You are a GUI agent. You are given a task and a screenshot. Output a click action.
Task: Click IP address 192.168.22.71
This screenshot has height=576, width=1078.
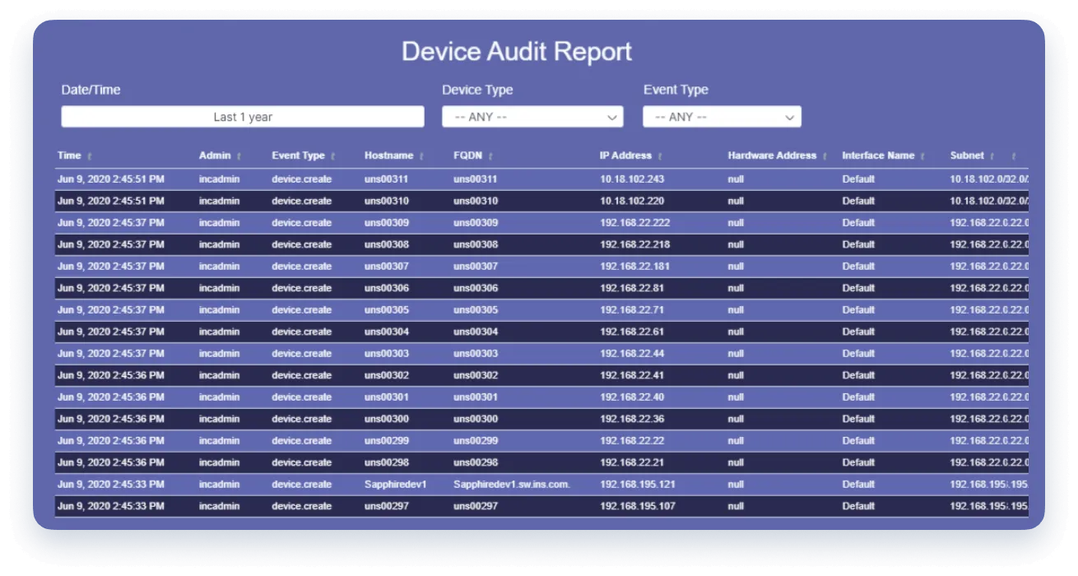click(632, 310)
